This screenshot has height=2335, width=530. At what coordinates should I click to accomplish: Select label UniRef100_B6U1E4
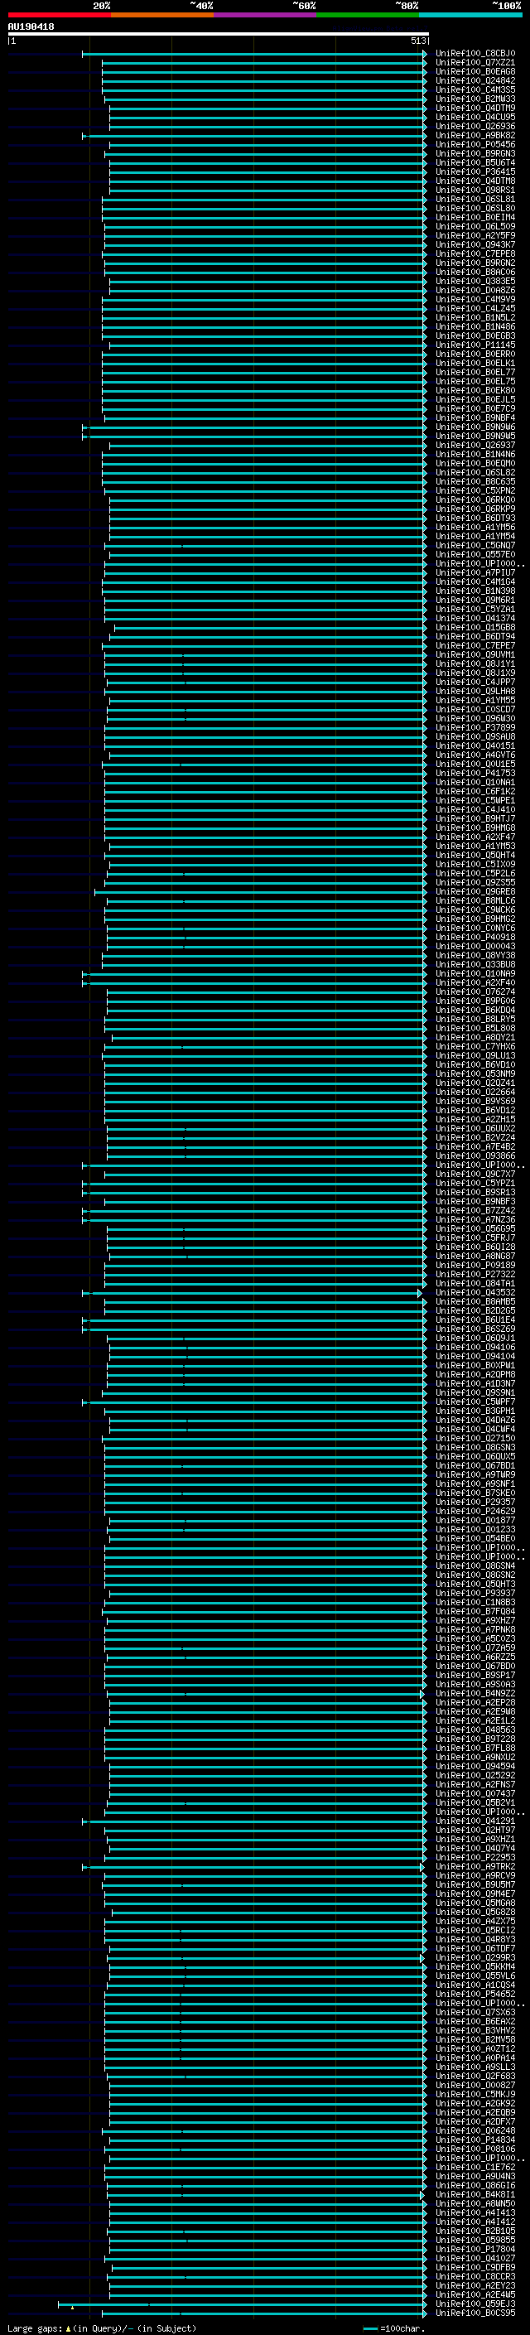475,1319
